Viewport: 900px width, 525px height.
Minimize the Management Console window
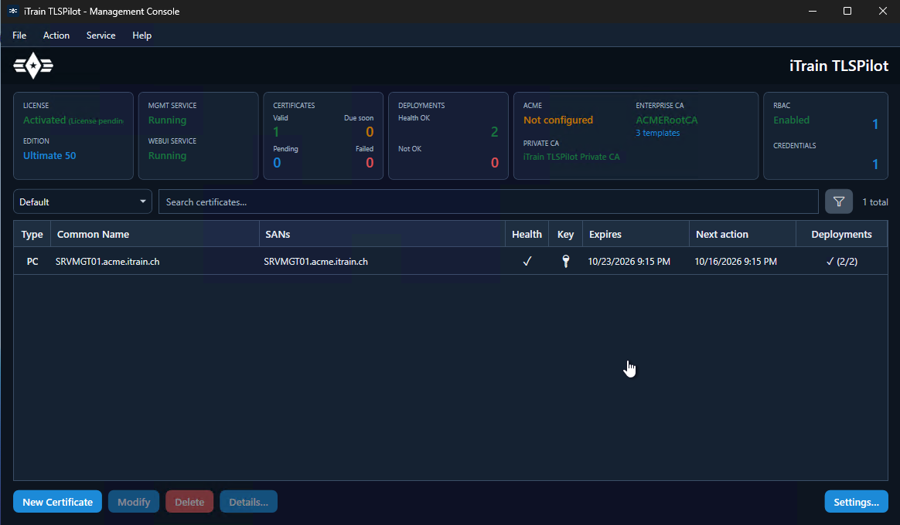tap(812, 11)
